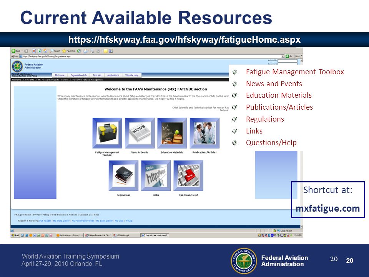Switch to Fatigue Research at CA taskbar item

(x=98, y=235)
